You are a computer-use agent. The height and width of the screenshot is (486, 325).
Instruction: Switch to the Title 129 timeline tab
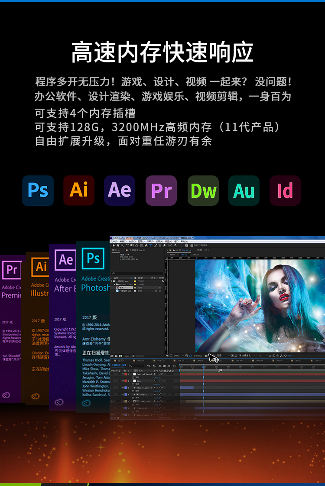point(159,360)
